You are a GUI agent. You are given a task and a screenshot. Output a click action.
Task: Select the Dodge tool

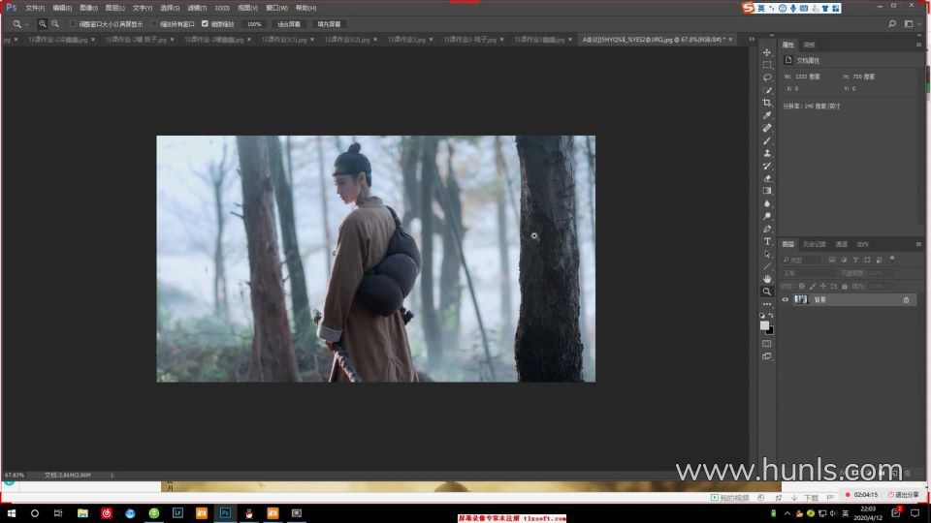click(x=767, y=216)
